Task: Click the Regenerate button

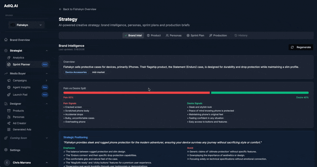Action: [x=301, y=47]
